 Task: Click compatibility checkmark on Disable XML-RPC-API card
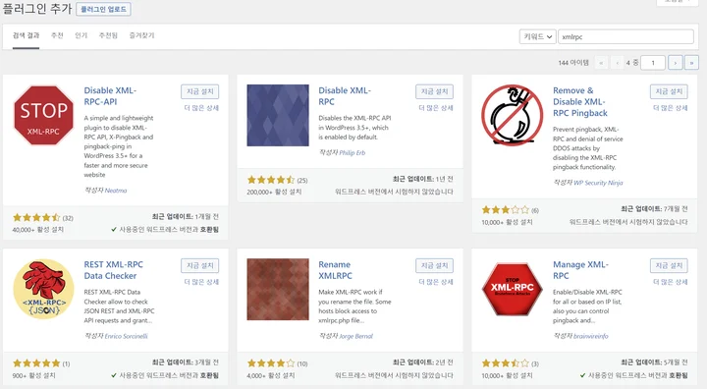[114, 229]
